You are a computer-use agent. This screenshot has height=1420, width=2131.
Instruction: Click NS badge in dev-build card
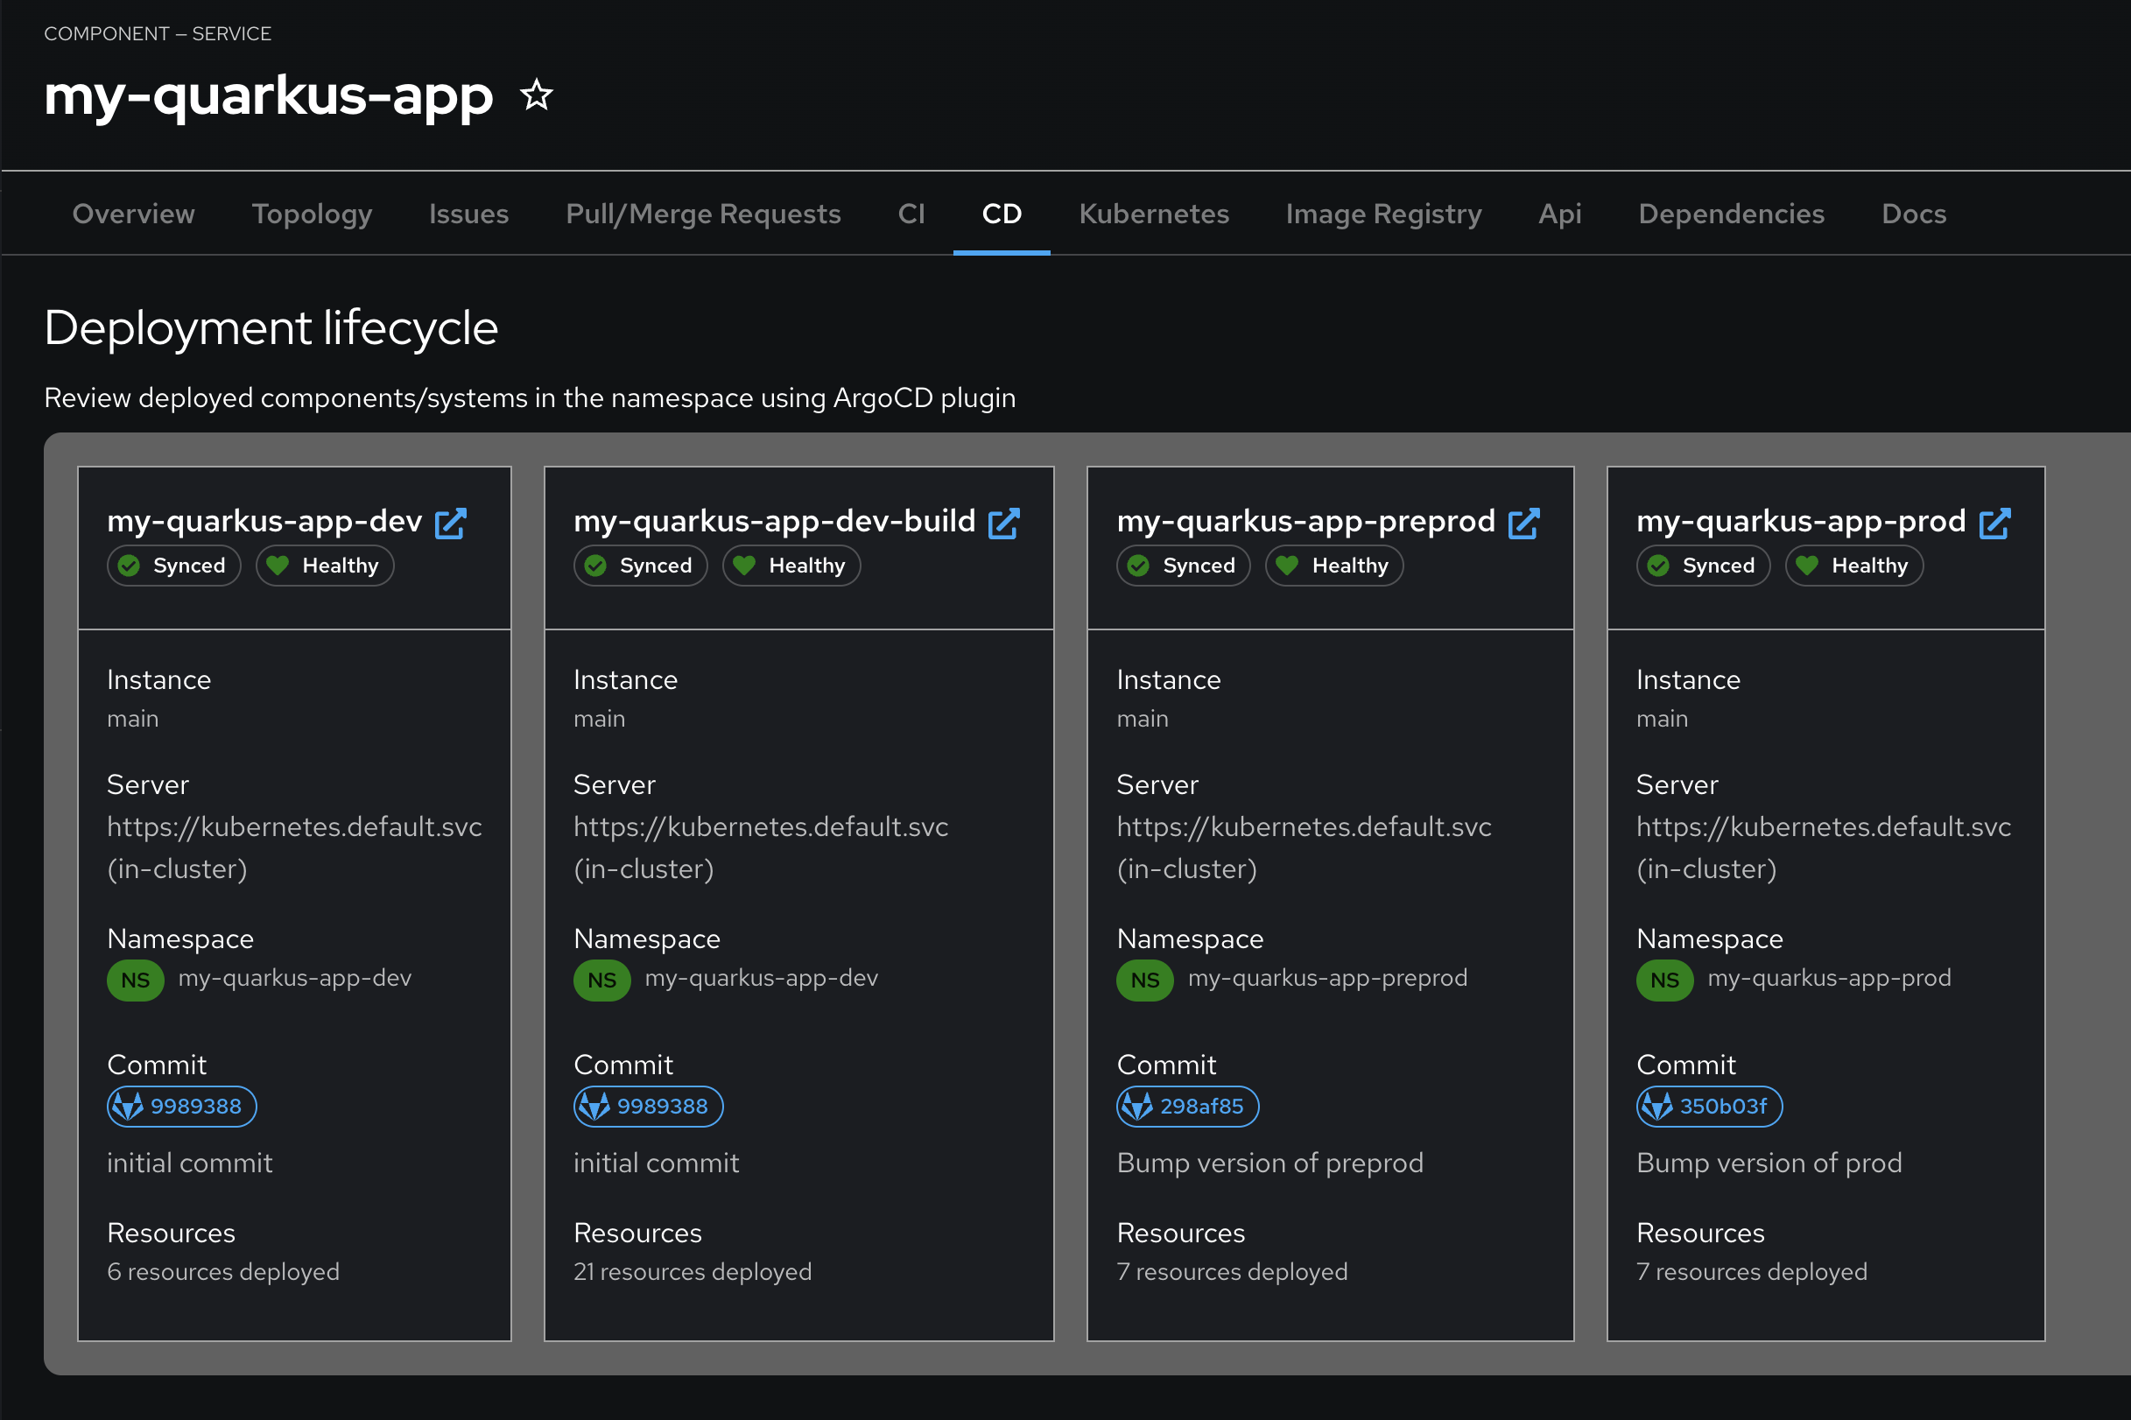tap(602, 980)
